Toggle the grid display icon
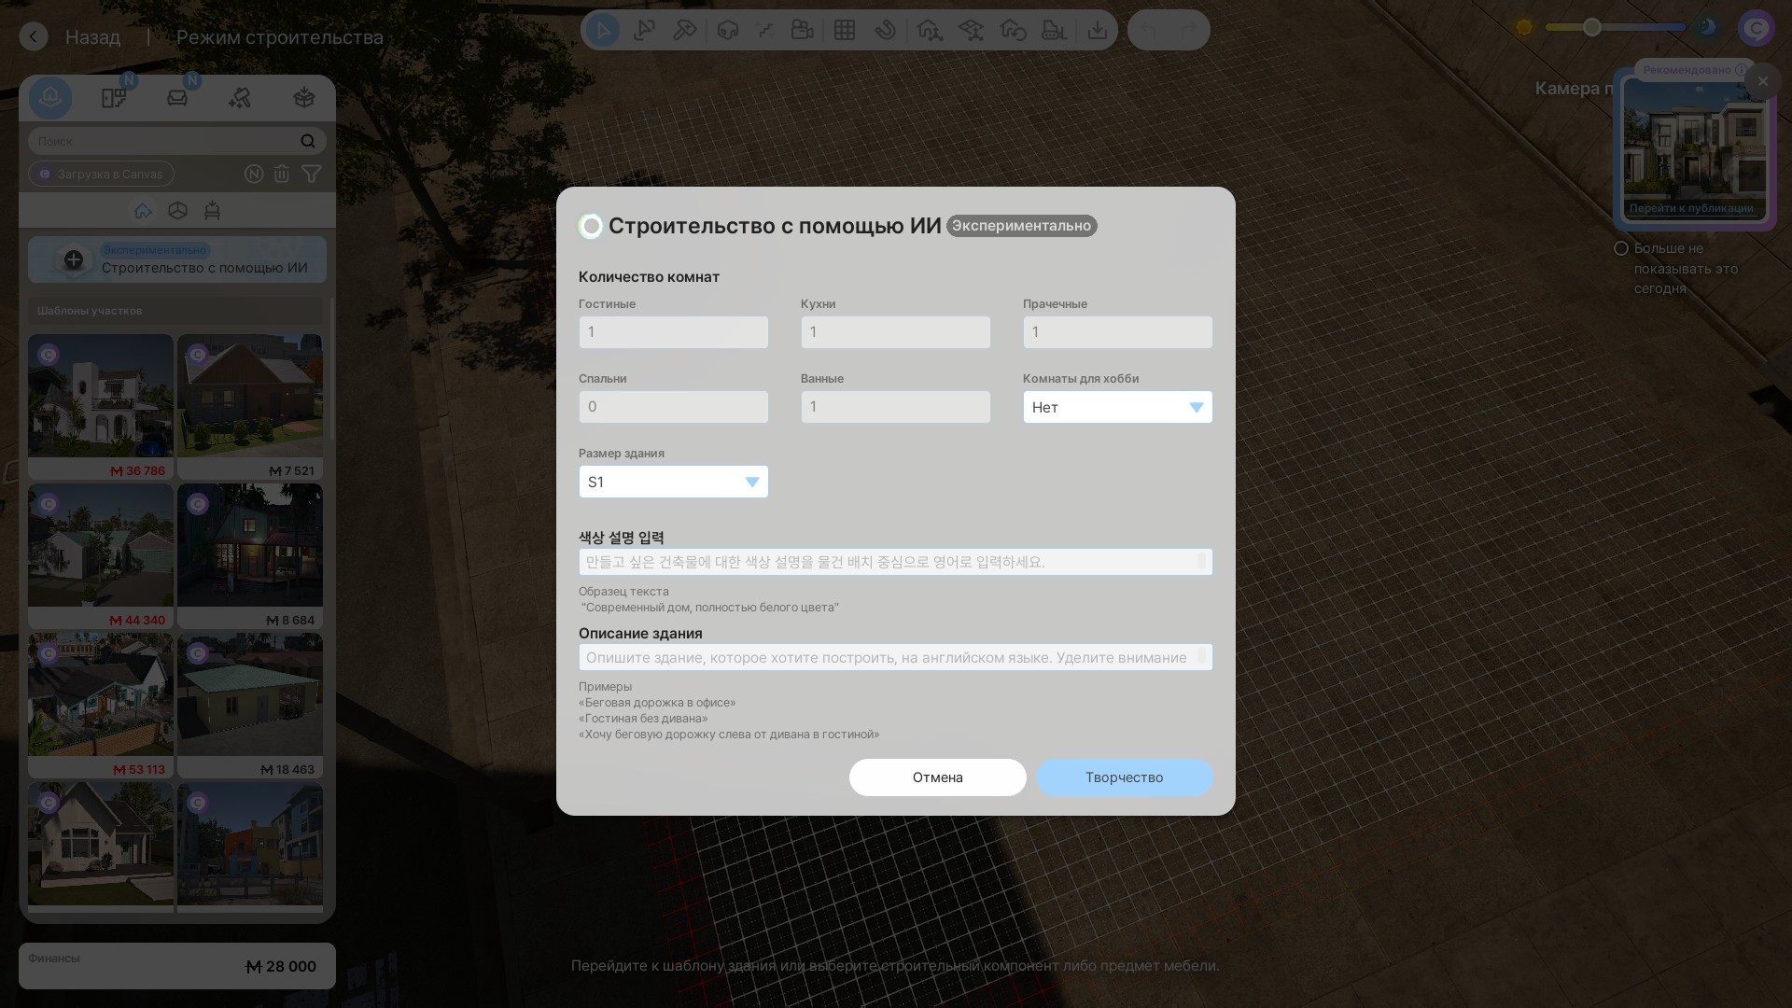 845,31
